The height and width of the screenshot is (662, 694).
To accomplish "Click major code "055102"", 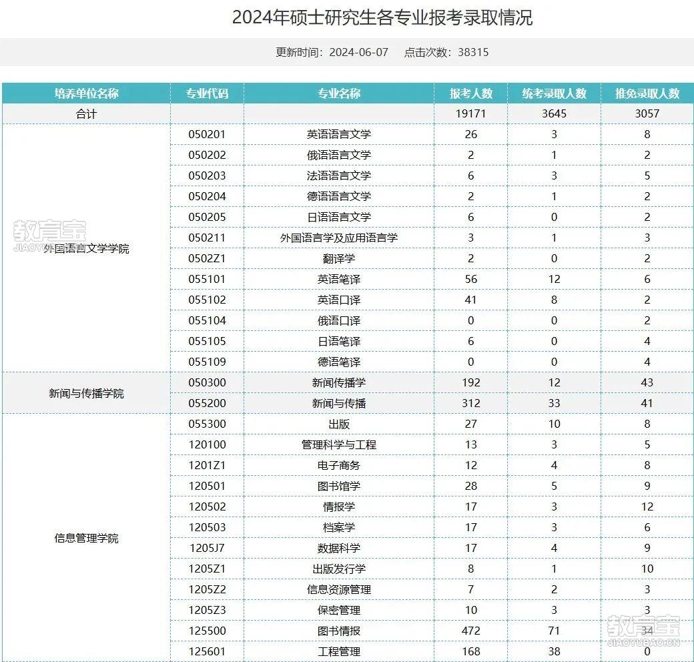I will pos(207,300).
